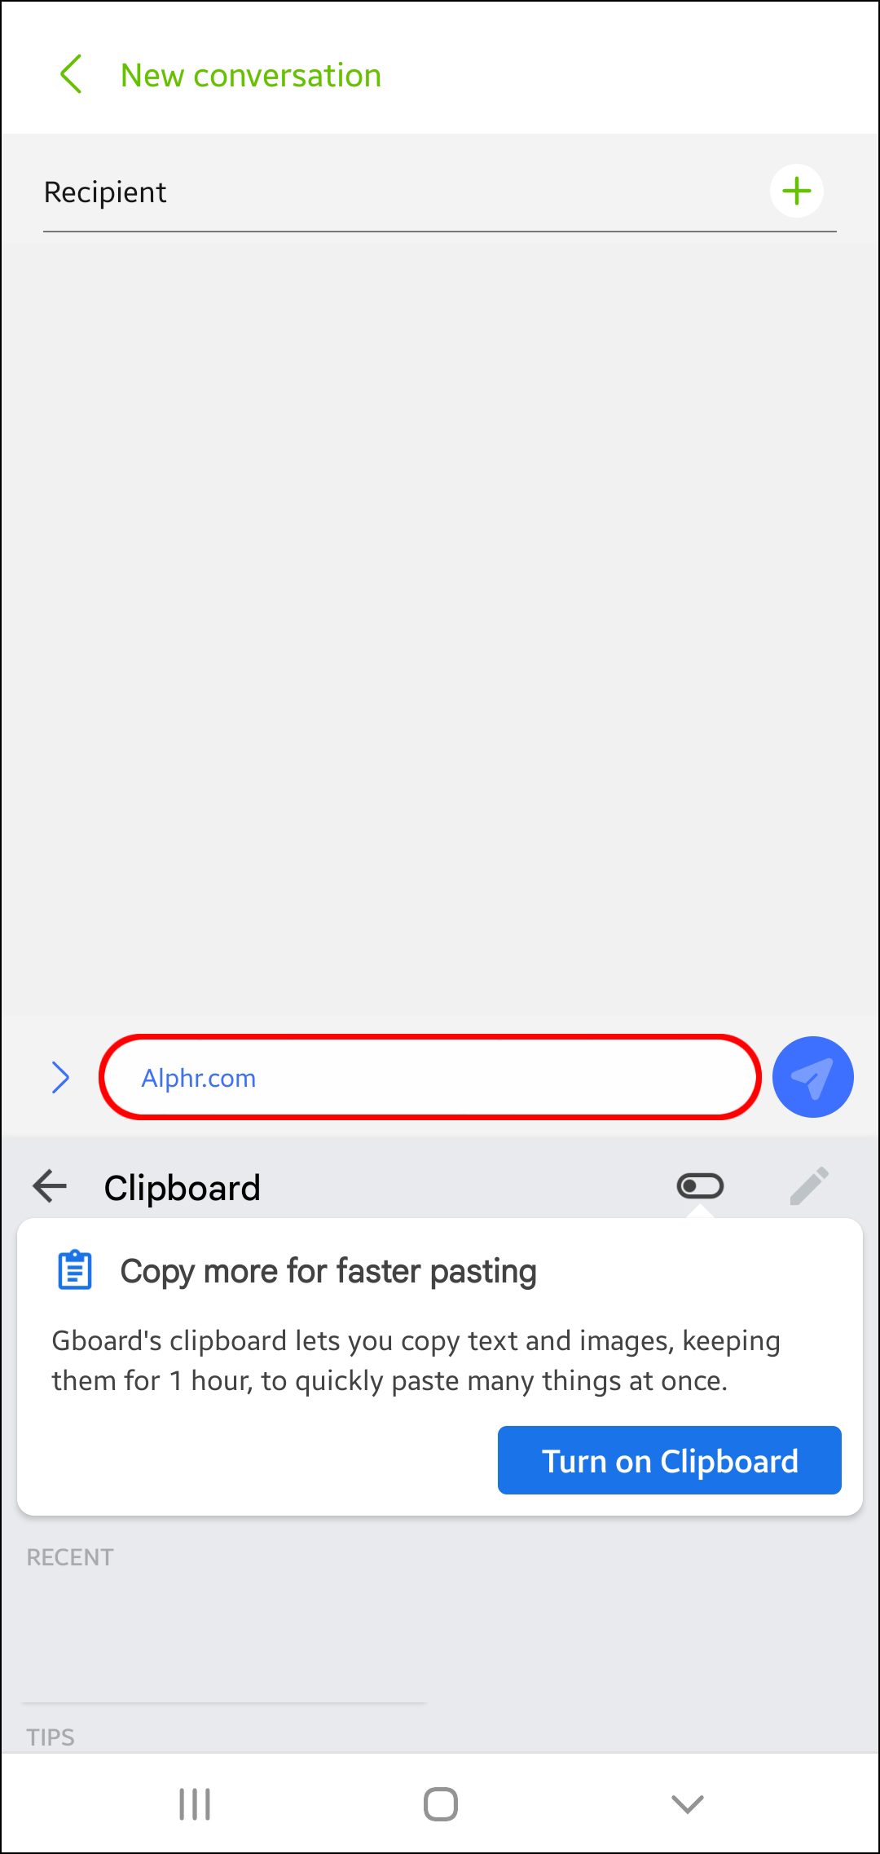The height and width of the screenshot is (1854, 880).
Task: Select the RECENT section label
Action: click(70, 1557)
